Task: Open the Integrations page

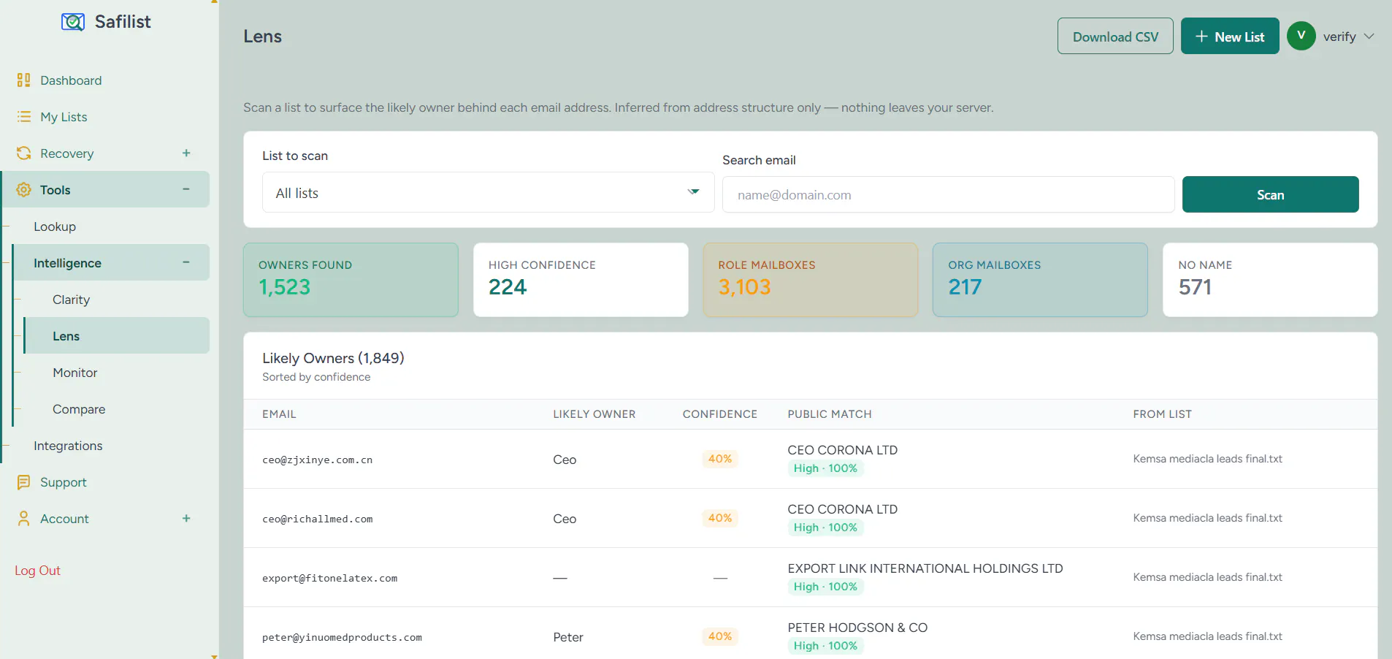Action: pos(68,446)
